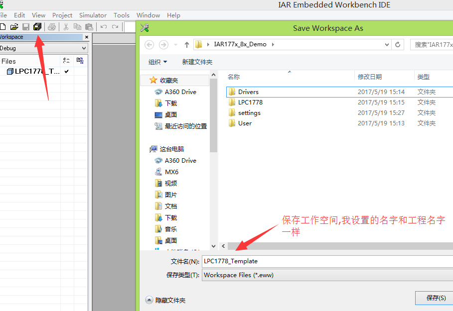Expand the address bar path history dropdown

pos(387,45)
